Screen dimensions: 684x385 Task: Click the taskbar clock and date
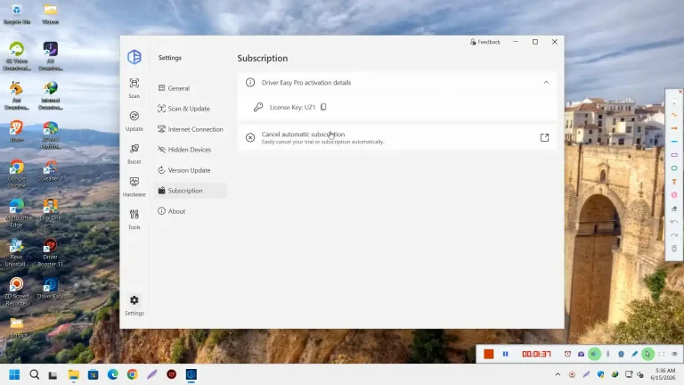[x=664, y=374]
